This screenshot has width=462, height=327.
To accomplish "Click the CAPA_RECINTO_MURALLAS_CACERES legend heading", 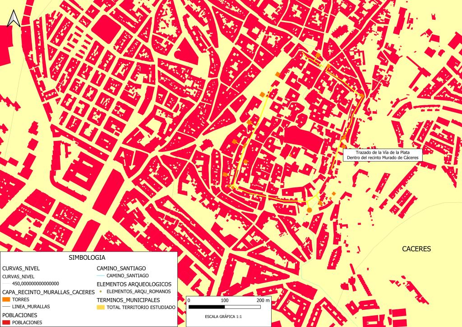I will (48, 292).
